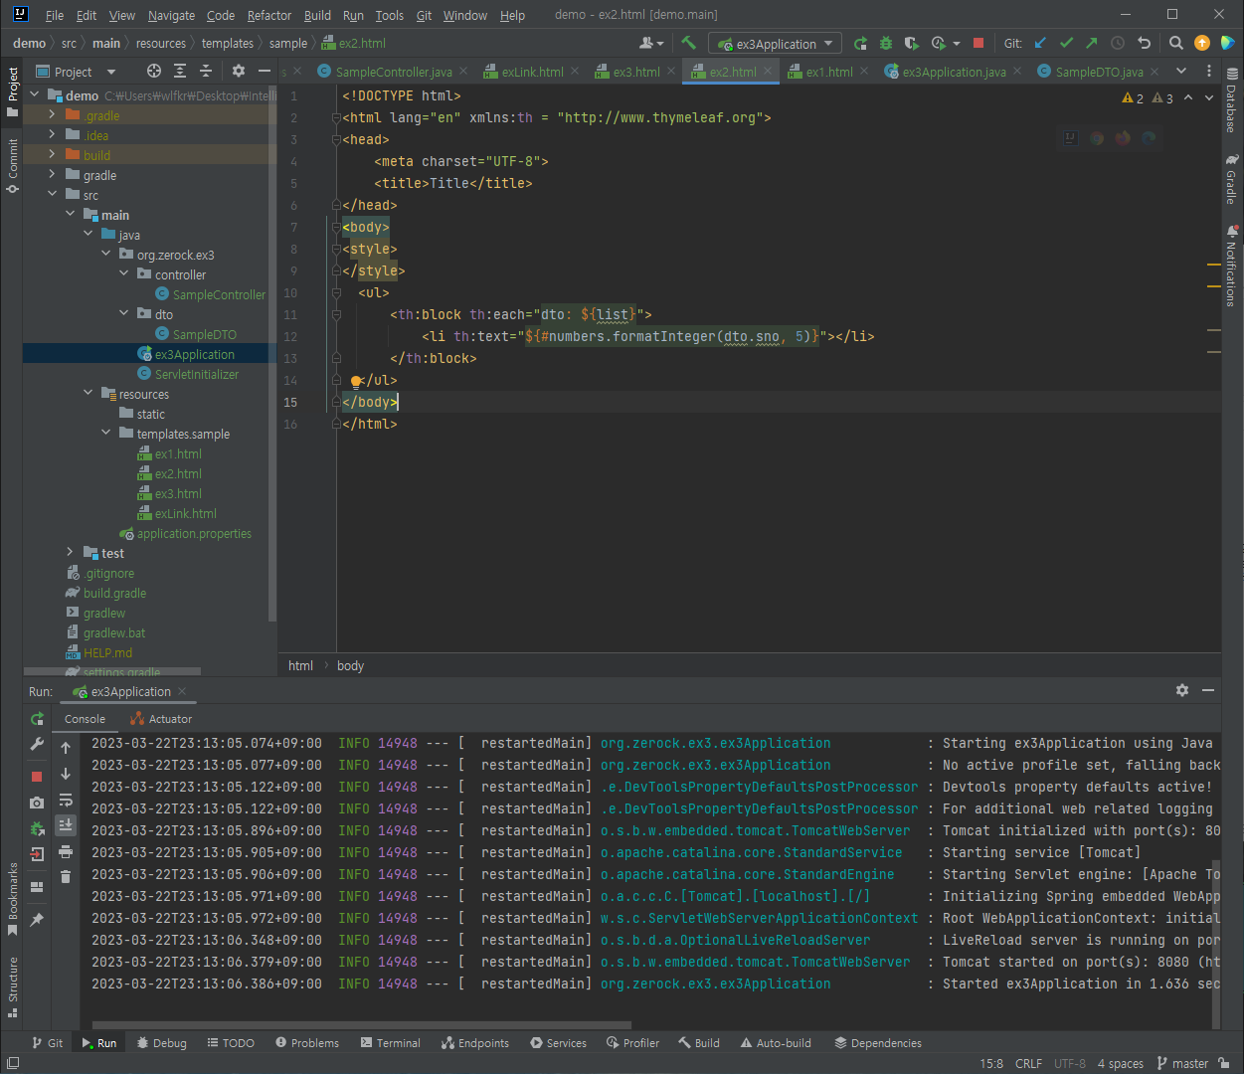Expand the build folder in Project tree

pos(52,154)
